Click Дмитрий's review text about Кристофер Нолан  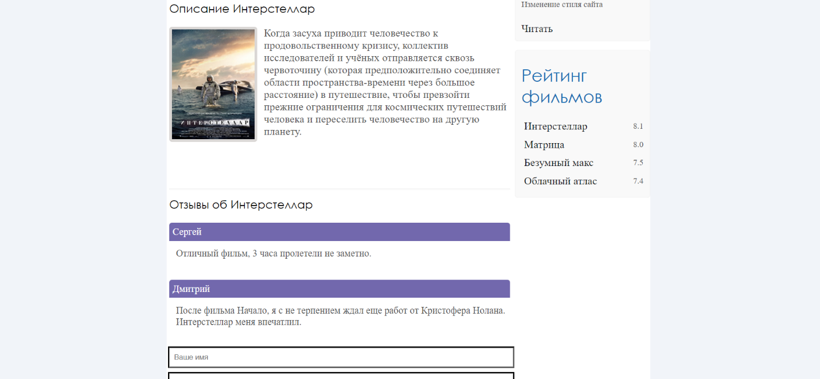(x=341, y=317)
